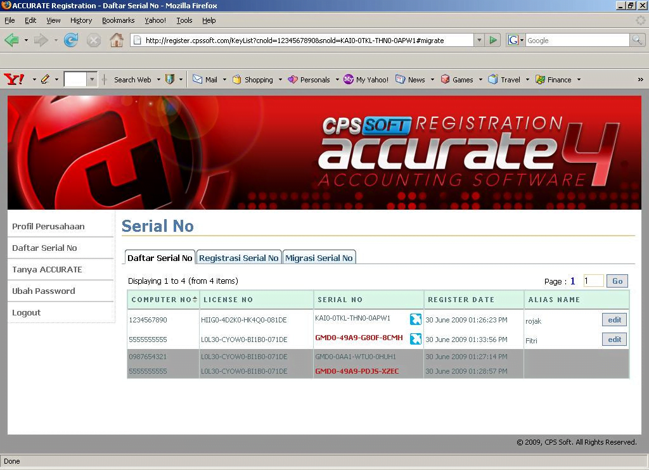Click the Yahoo! logo on the toolbar
Screen dimensions: 649x470
point(14,79)
